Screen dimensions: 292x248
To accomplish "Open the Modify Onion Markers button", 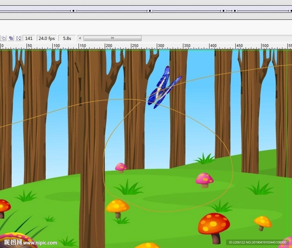I will click(x=19, y=38).
